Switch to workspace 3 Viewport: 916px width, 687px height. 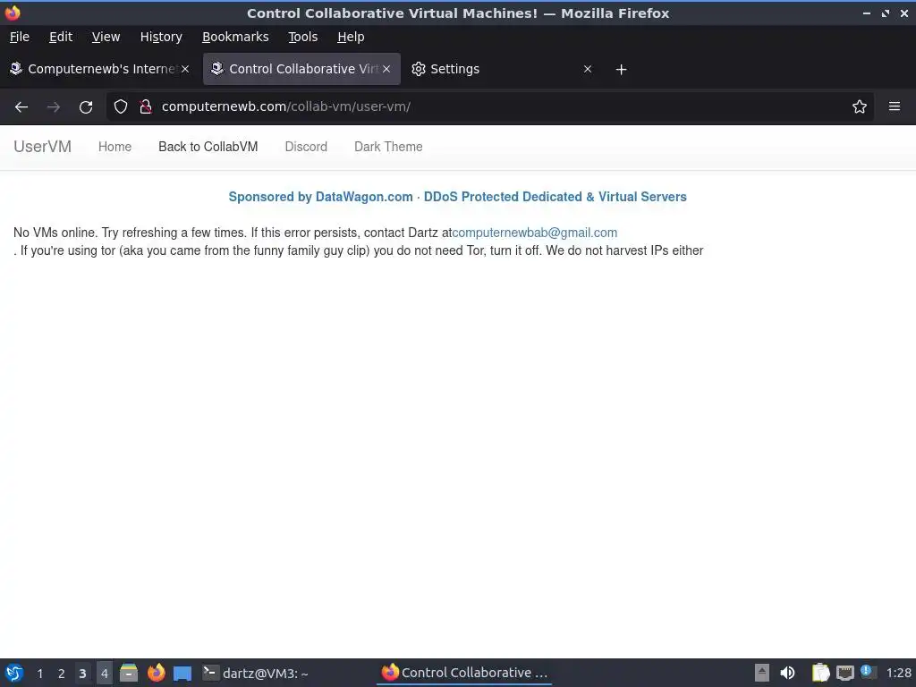82,674
